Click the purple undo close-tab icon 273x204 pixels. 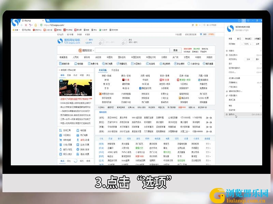(x=30, y=25)
